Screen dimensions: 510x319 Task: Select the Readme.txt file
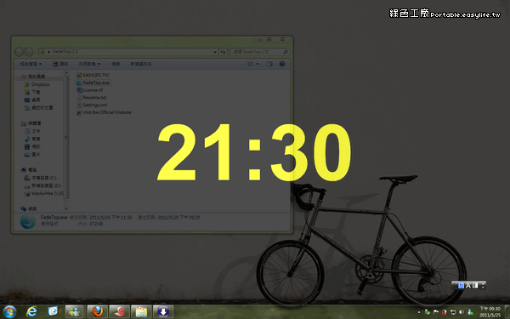(92, 98)
